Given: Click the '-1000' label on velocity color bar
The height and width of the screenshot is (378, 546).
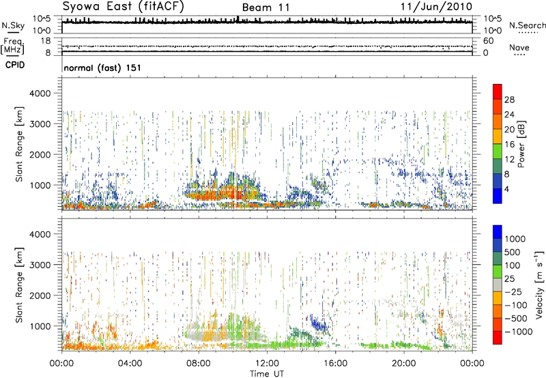Looking at the screenshot, I should [519, 332].
